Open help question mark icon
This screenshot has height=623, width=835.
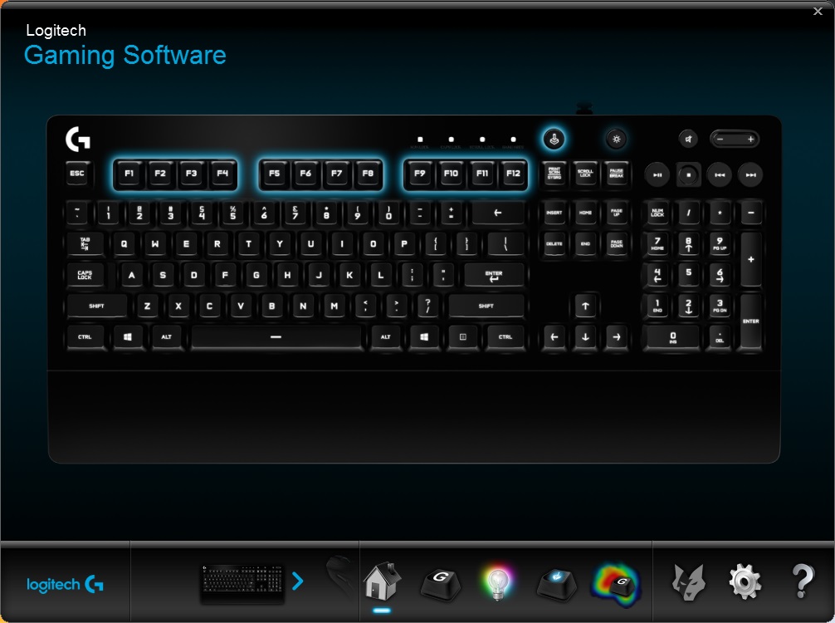point(802,581)
